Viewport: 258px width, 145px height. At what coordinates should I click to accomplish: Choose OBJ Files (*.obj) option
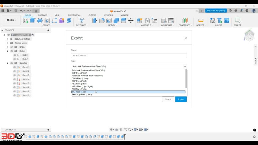[128, 89]
